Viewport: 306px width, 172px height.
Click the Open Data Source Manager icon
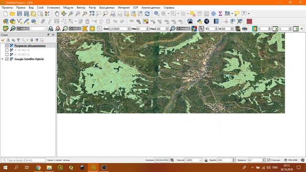click(x=5, y=21)
